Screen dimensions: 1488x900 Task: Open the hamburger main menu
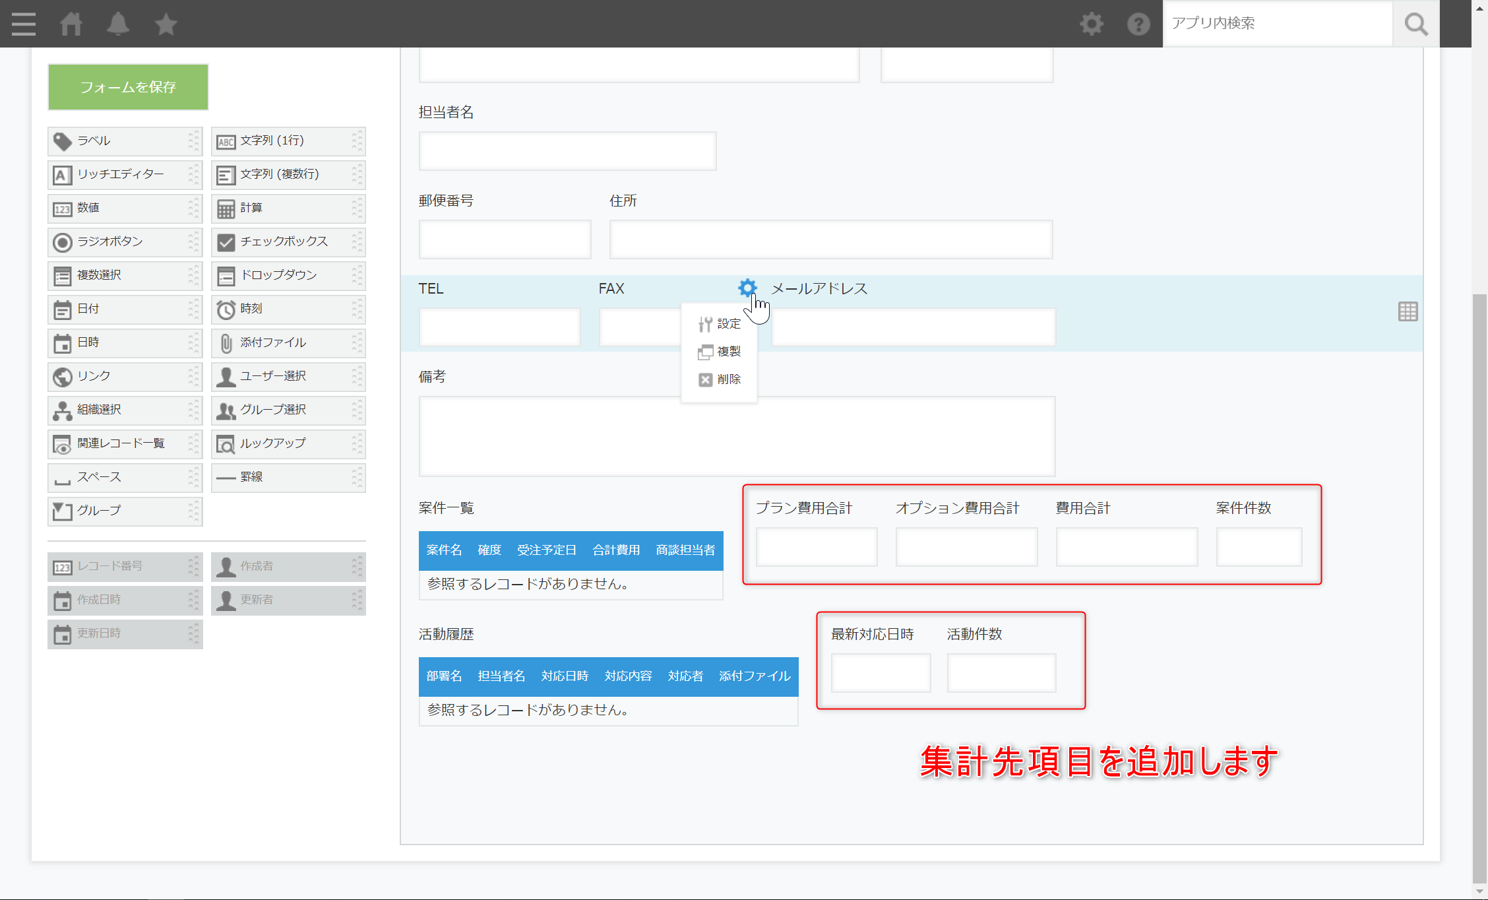click(x=24, y=24)
